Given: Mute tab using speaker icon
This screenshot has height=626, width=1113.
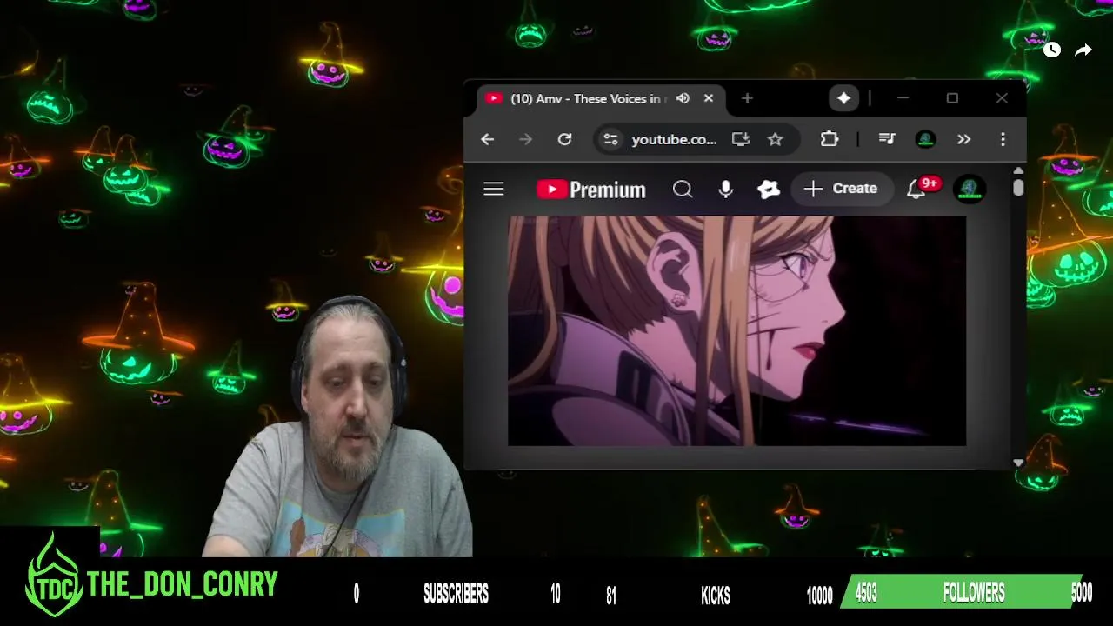Looking at the screenshot, I should 683,98.
